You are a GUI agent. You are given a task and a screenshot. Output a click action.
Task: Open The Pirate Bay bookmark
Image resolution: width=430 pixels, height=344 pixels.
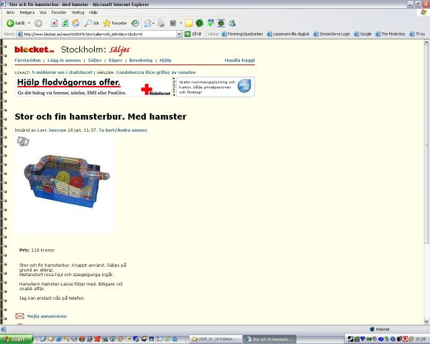click(x=390, y=34)
